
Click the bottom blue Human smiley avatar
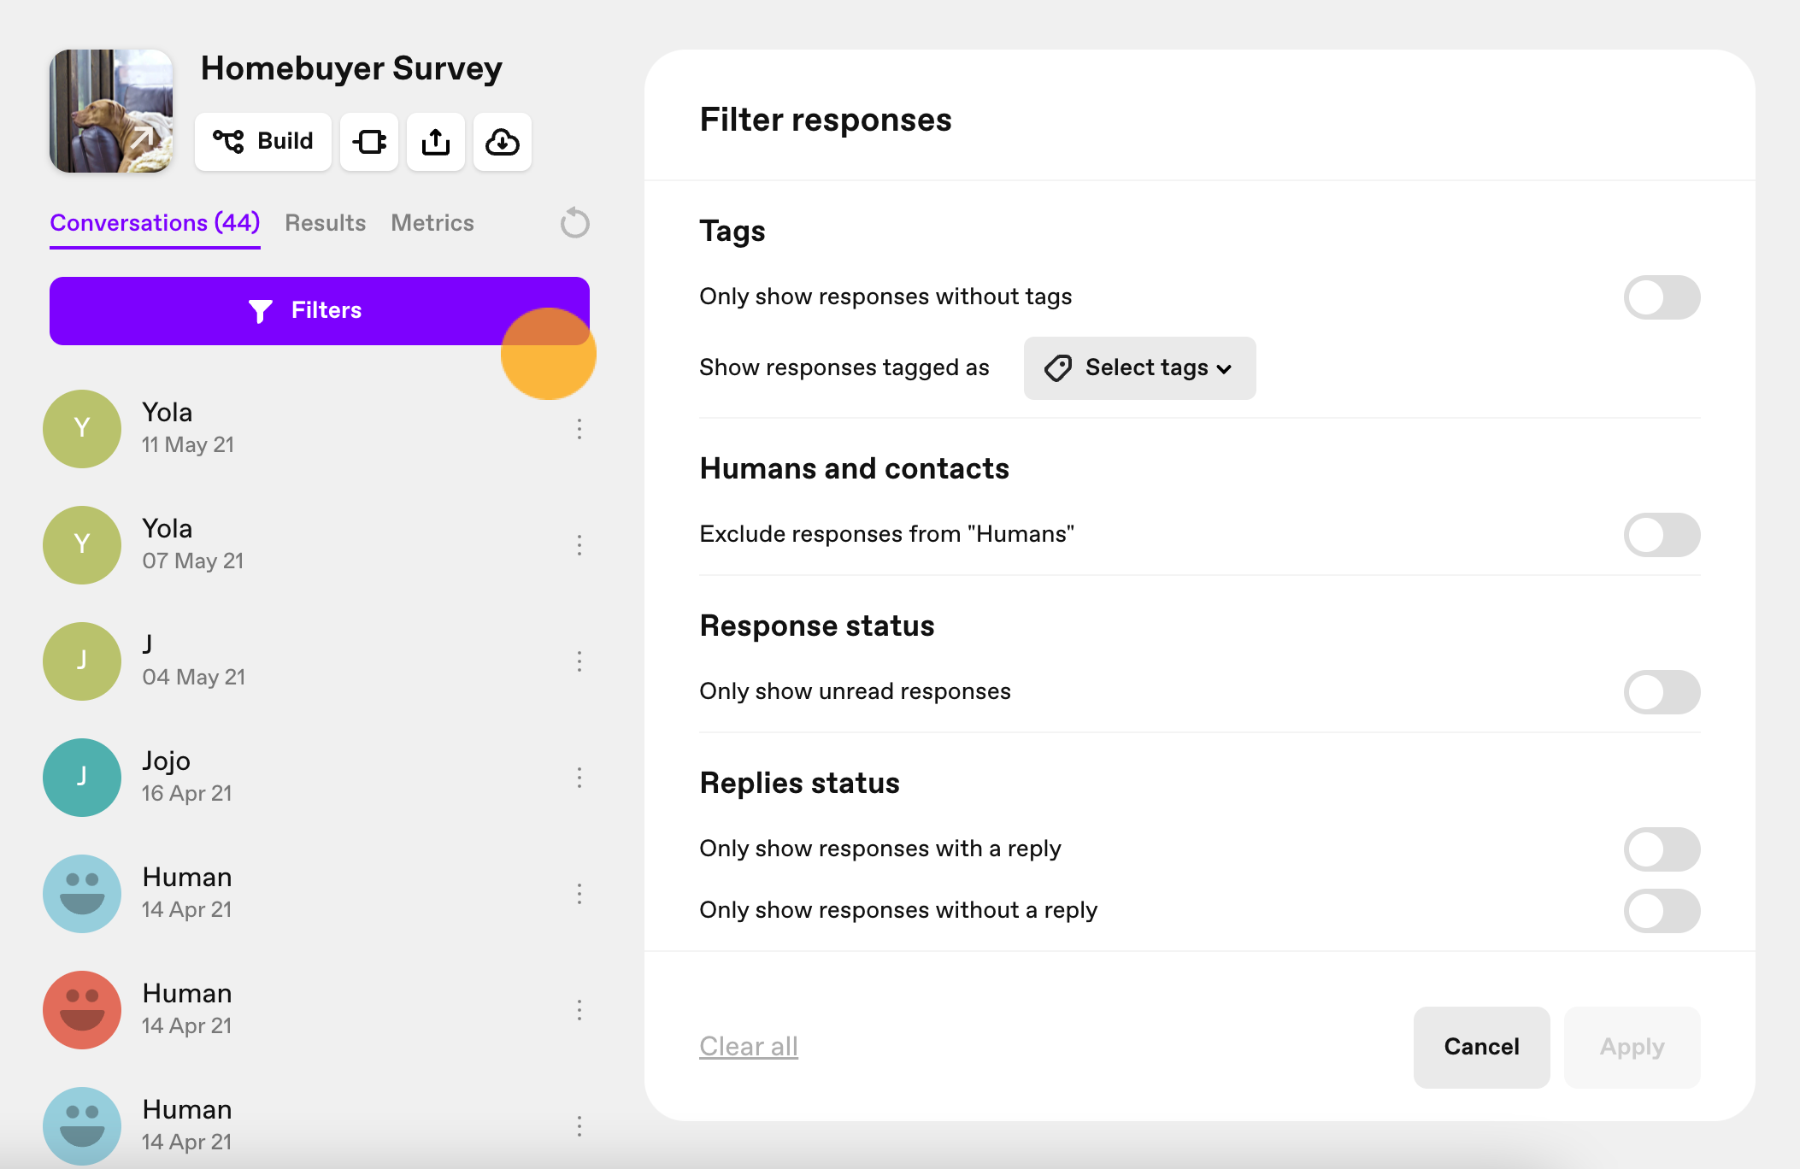82,1126
